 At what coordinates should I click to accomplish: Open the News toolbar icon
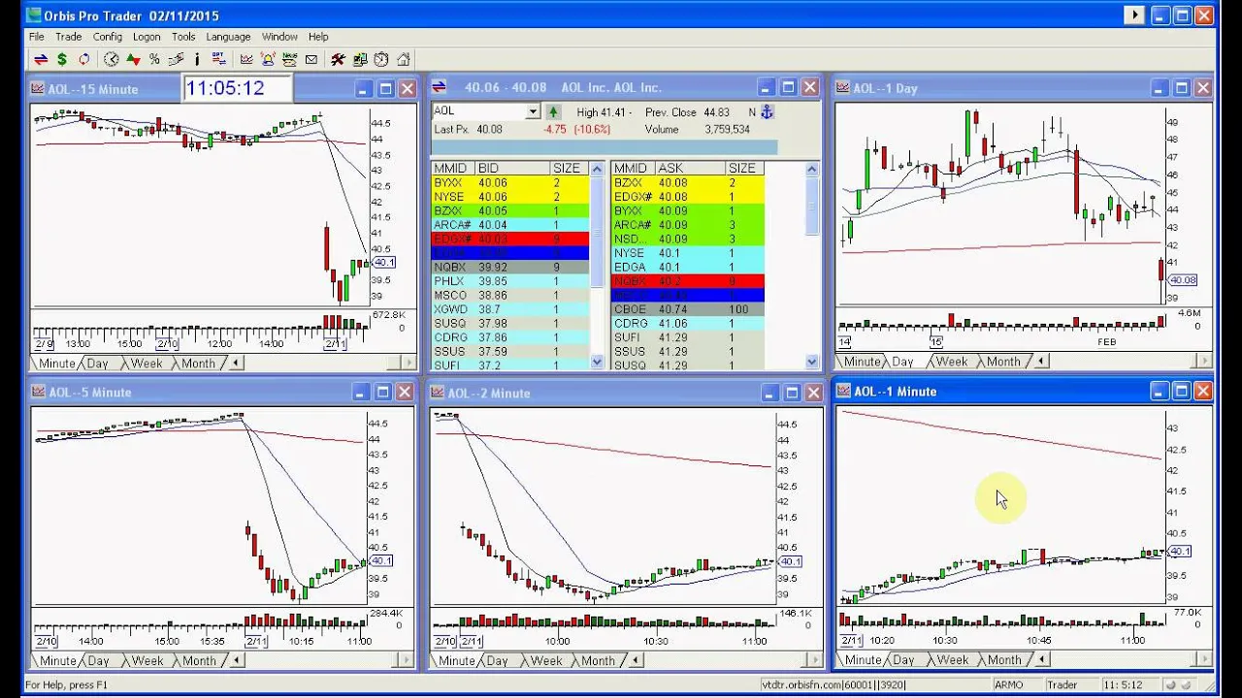289,59
